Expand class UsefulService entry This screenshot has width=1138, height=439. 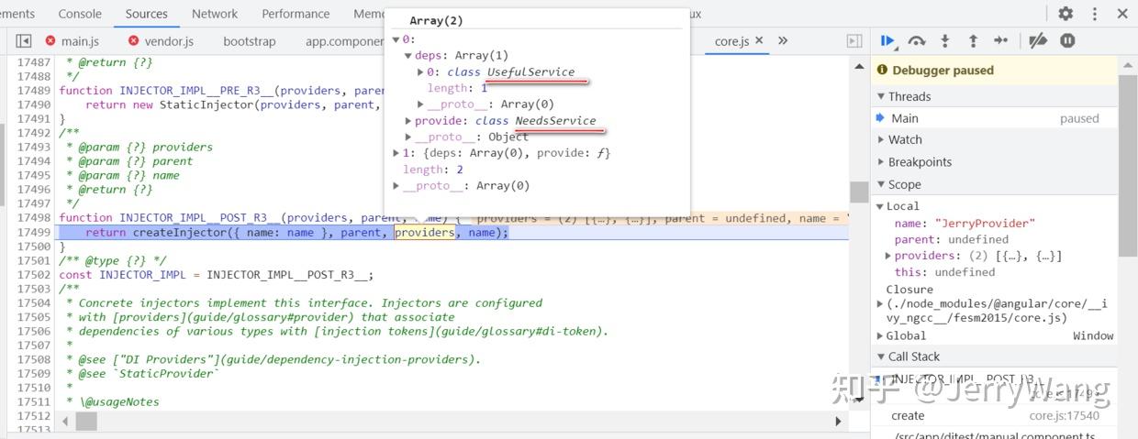[x=421, y=72]
